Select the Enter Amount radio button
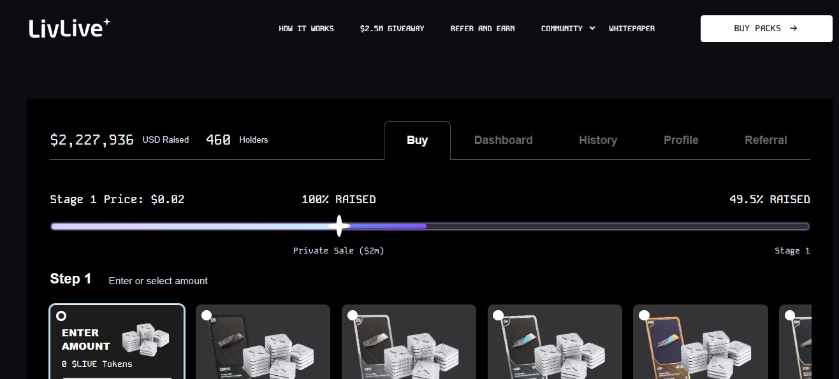 61,316
